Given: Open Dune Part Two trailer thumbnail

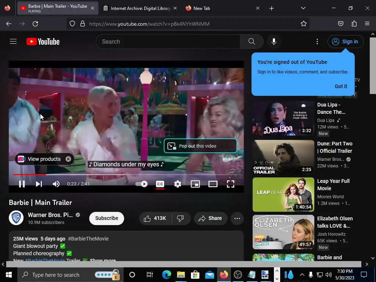Looking at the screenshot, I should (x=283, y=157).
